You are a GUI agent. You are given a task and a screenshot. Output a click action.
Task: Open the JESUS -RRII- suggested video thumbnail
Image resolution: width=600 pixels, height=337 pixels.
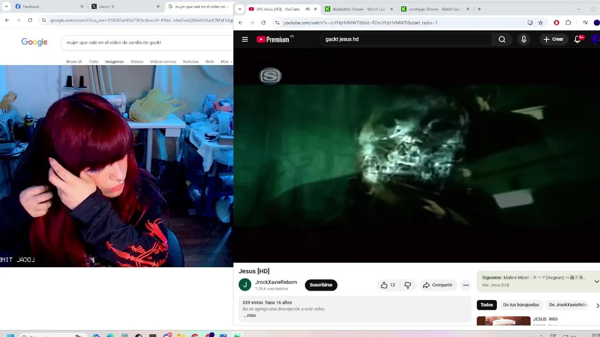coord(503,321)
